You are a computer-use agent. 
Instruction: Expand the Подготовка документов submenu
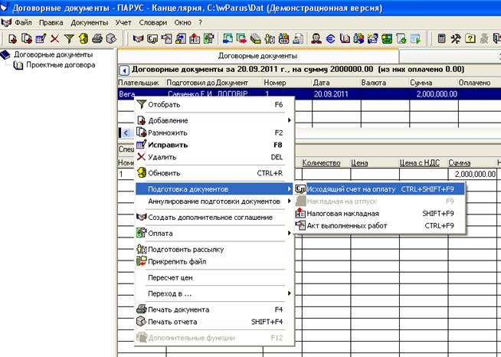pos(214,189)
